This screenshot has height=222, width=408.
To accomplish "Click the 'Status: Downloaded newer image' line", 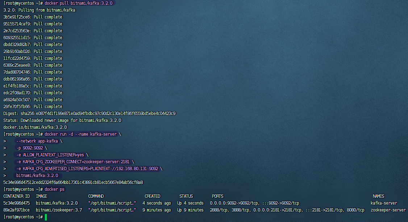I will [x=62, y=120].
